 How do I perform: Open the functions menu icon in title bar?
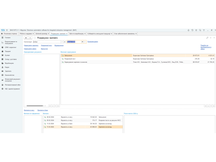204,30
